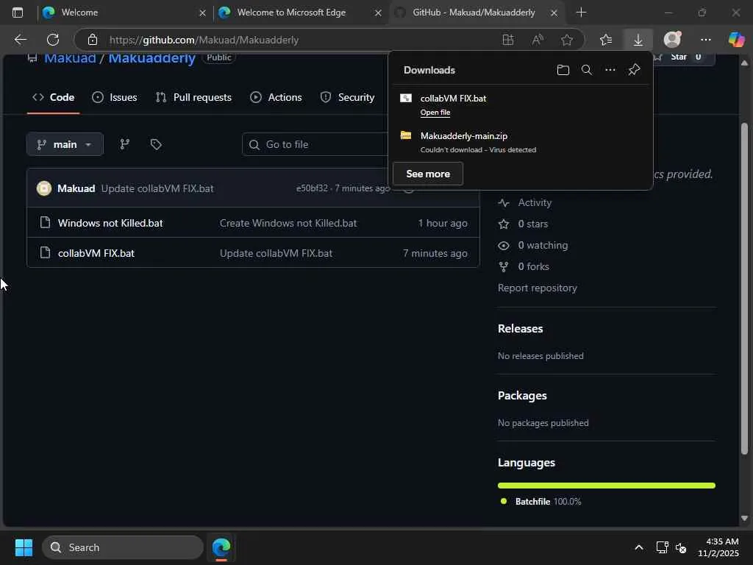This screenshot has height=565, width=753.
Task: Reload the GitHub page
Action: click(x=53, y=40)
